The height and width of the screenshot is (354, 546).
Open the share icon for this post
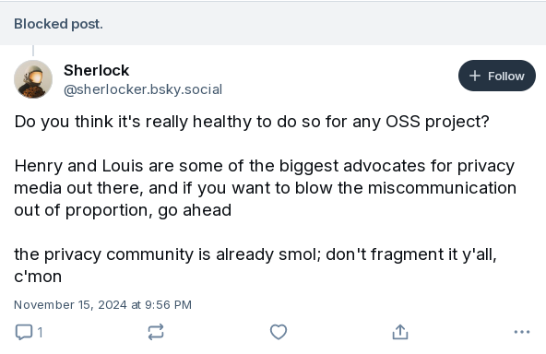click(x=400, y=332)
